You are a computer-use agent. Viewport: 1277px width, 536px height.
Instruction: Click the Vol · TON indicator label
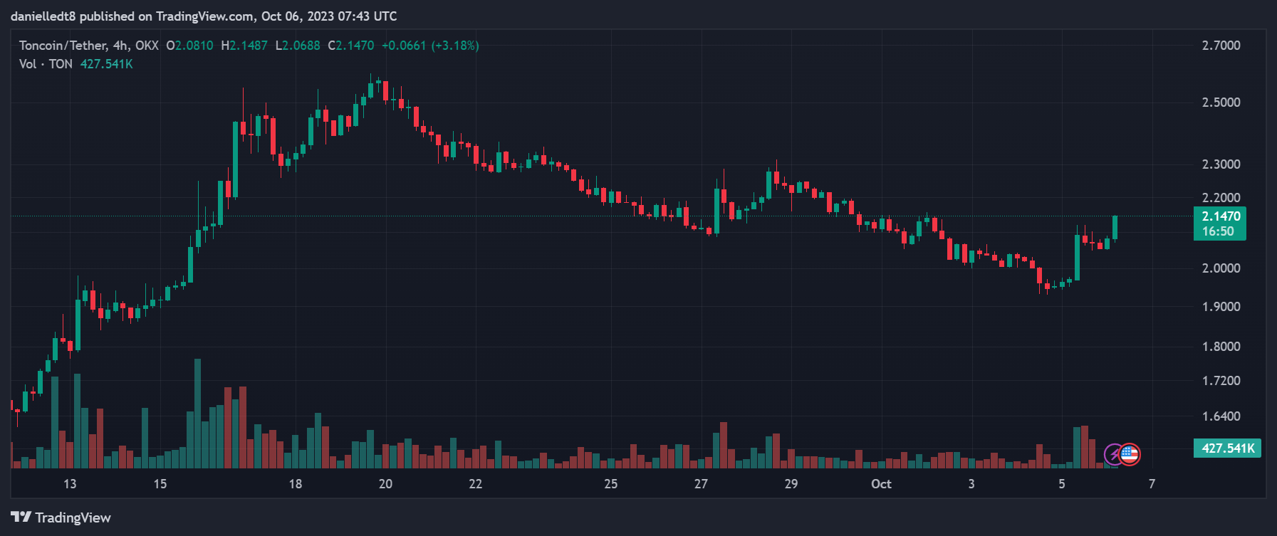46,64
